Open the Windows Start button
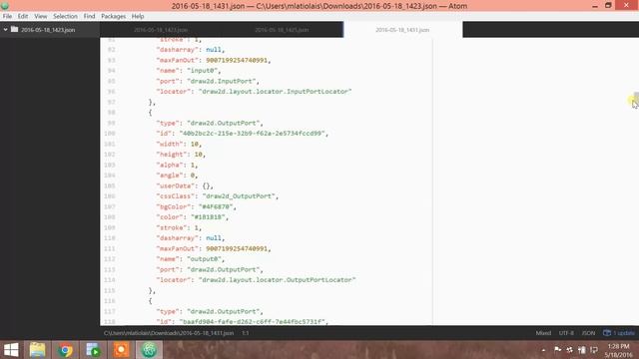 (x=11, y=350)
